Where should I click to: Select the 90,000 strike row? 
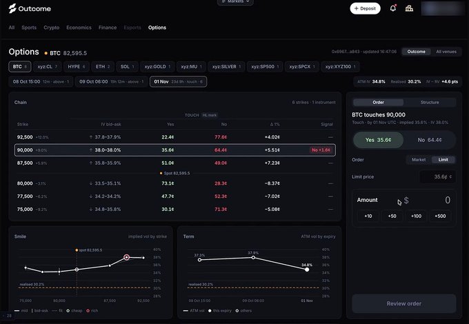coord(175,150)
